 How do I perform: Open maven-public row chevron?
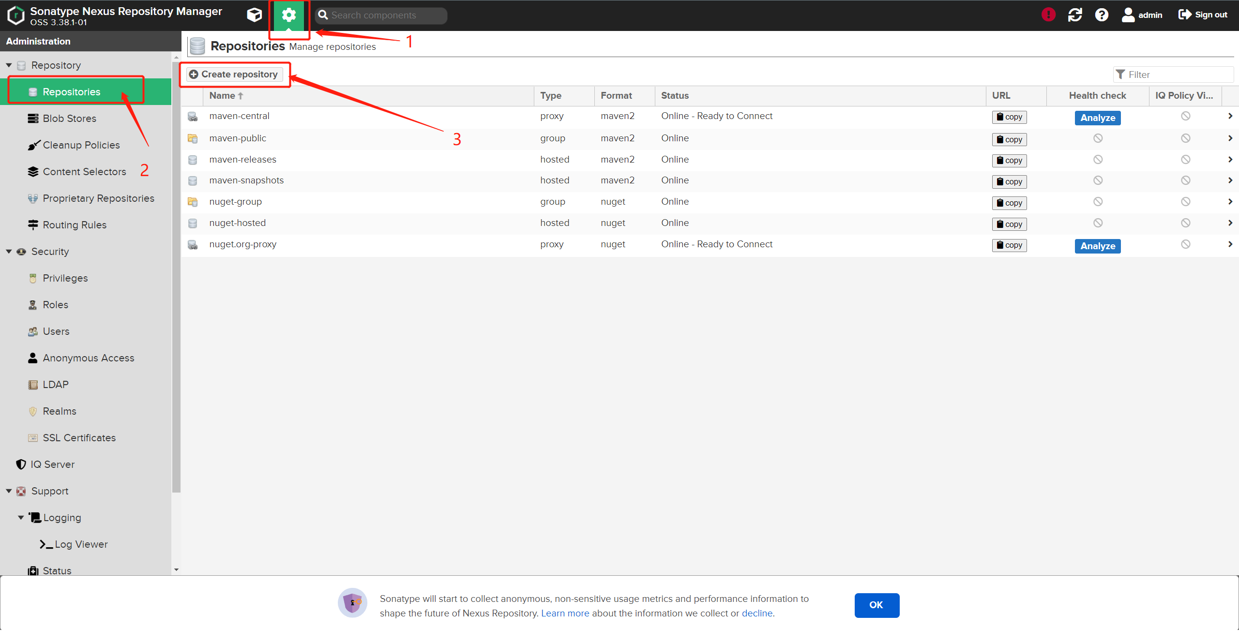point(1230,138)
